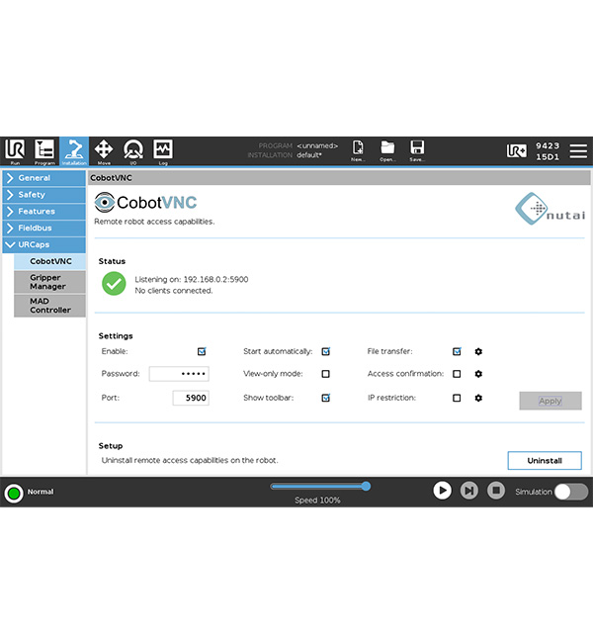The image size is (593, 643).
Task: Click the Step forward button
Action: tap(468, 490)
